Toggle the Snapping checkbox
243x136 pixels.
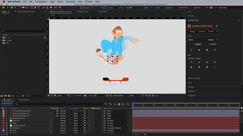click(82, 8)
